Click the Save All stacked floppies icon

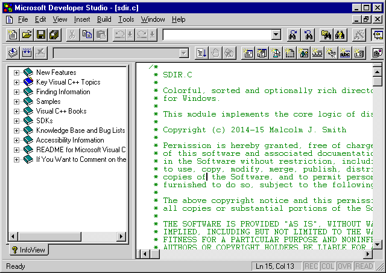pyautogui.click(x=54, y=35)
